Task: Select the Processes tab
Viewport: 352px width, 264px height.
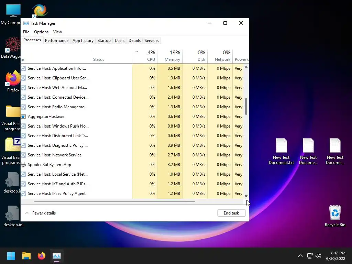Action: point(32,40)
